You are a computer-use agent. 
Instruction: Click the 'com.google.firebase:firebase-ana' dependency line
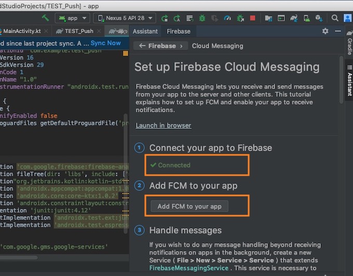[73, 167]
